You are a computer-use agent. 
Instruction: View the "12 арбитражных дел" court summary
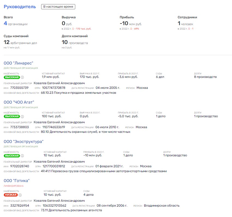click(20, 43)
